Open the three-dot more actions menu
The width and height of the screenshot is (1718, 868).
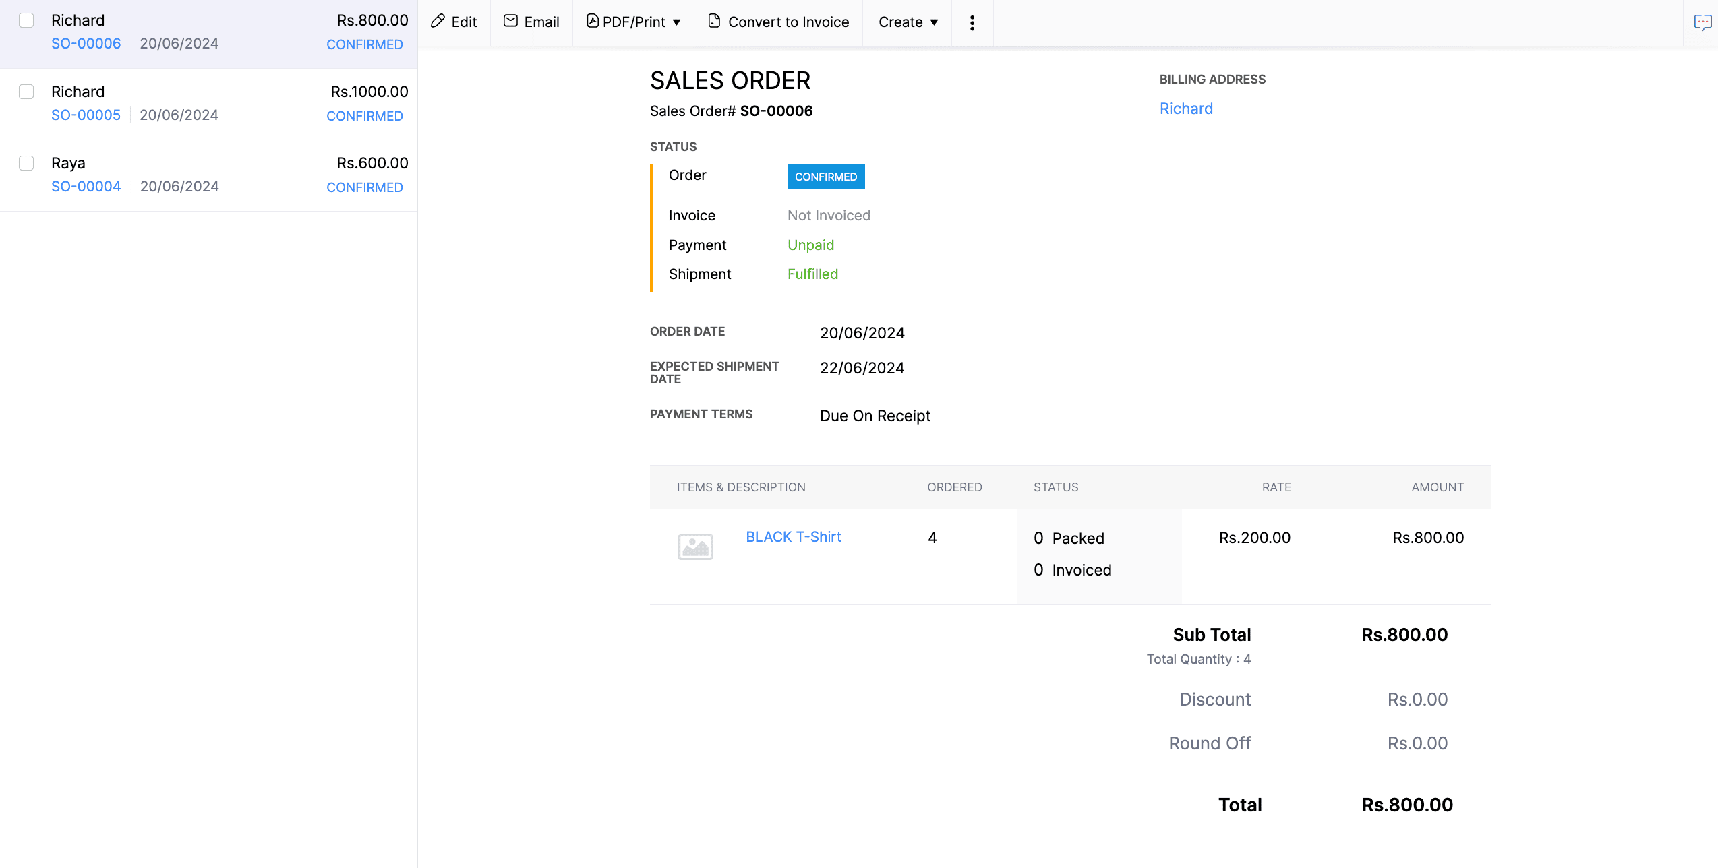[x=972, y=23]
